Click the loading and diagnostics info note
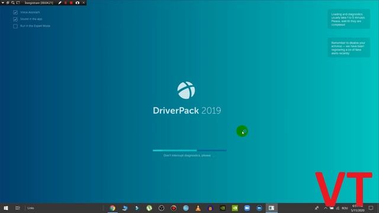The height and width of the screenshot is (213, 379). (349, 19)
